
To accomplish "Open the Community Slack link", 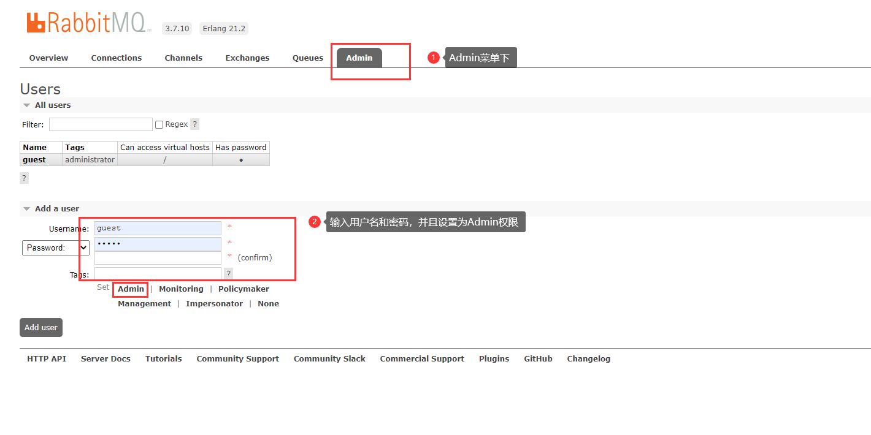I will pyautogui.click(x=329, y=359).
